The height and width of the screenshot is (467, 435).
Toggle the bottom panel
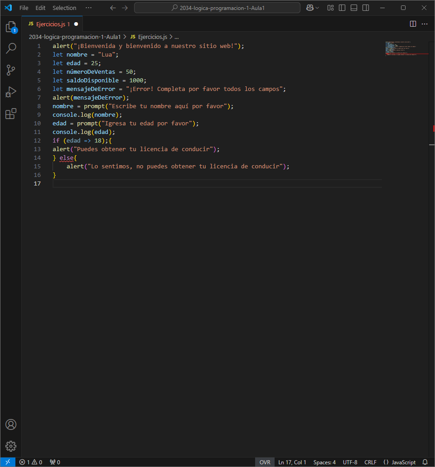pyautogui.click(x=354, y=8)
